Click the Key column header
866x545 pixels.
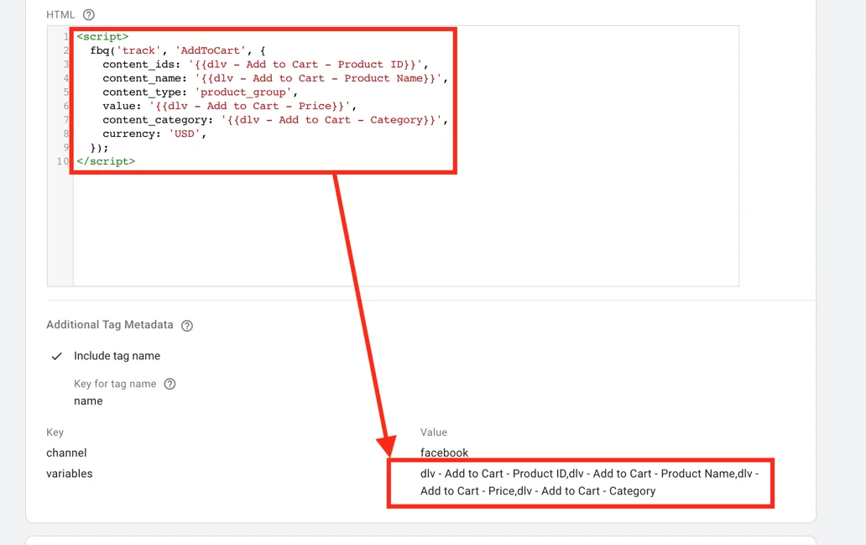click(55, 432)
